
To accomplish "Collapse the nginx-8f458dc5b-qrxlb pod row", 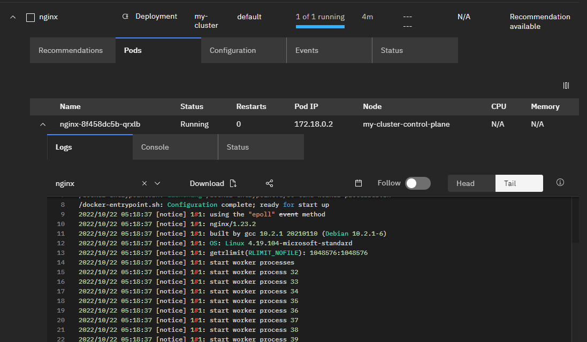I will (x=43, y=125).
